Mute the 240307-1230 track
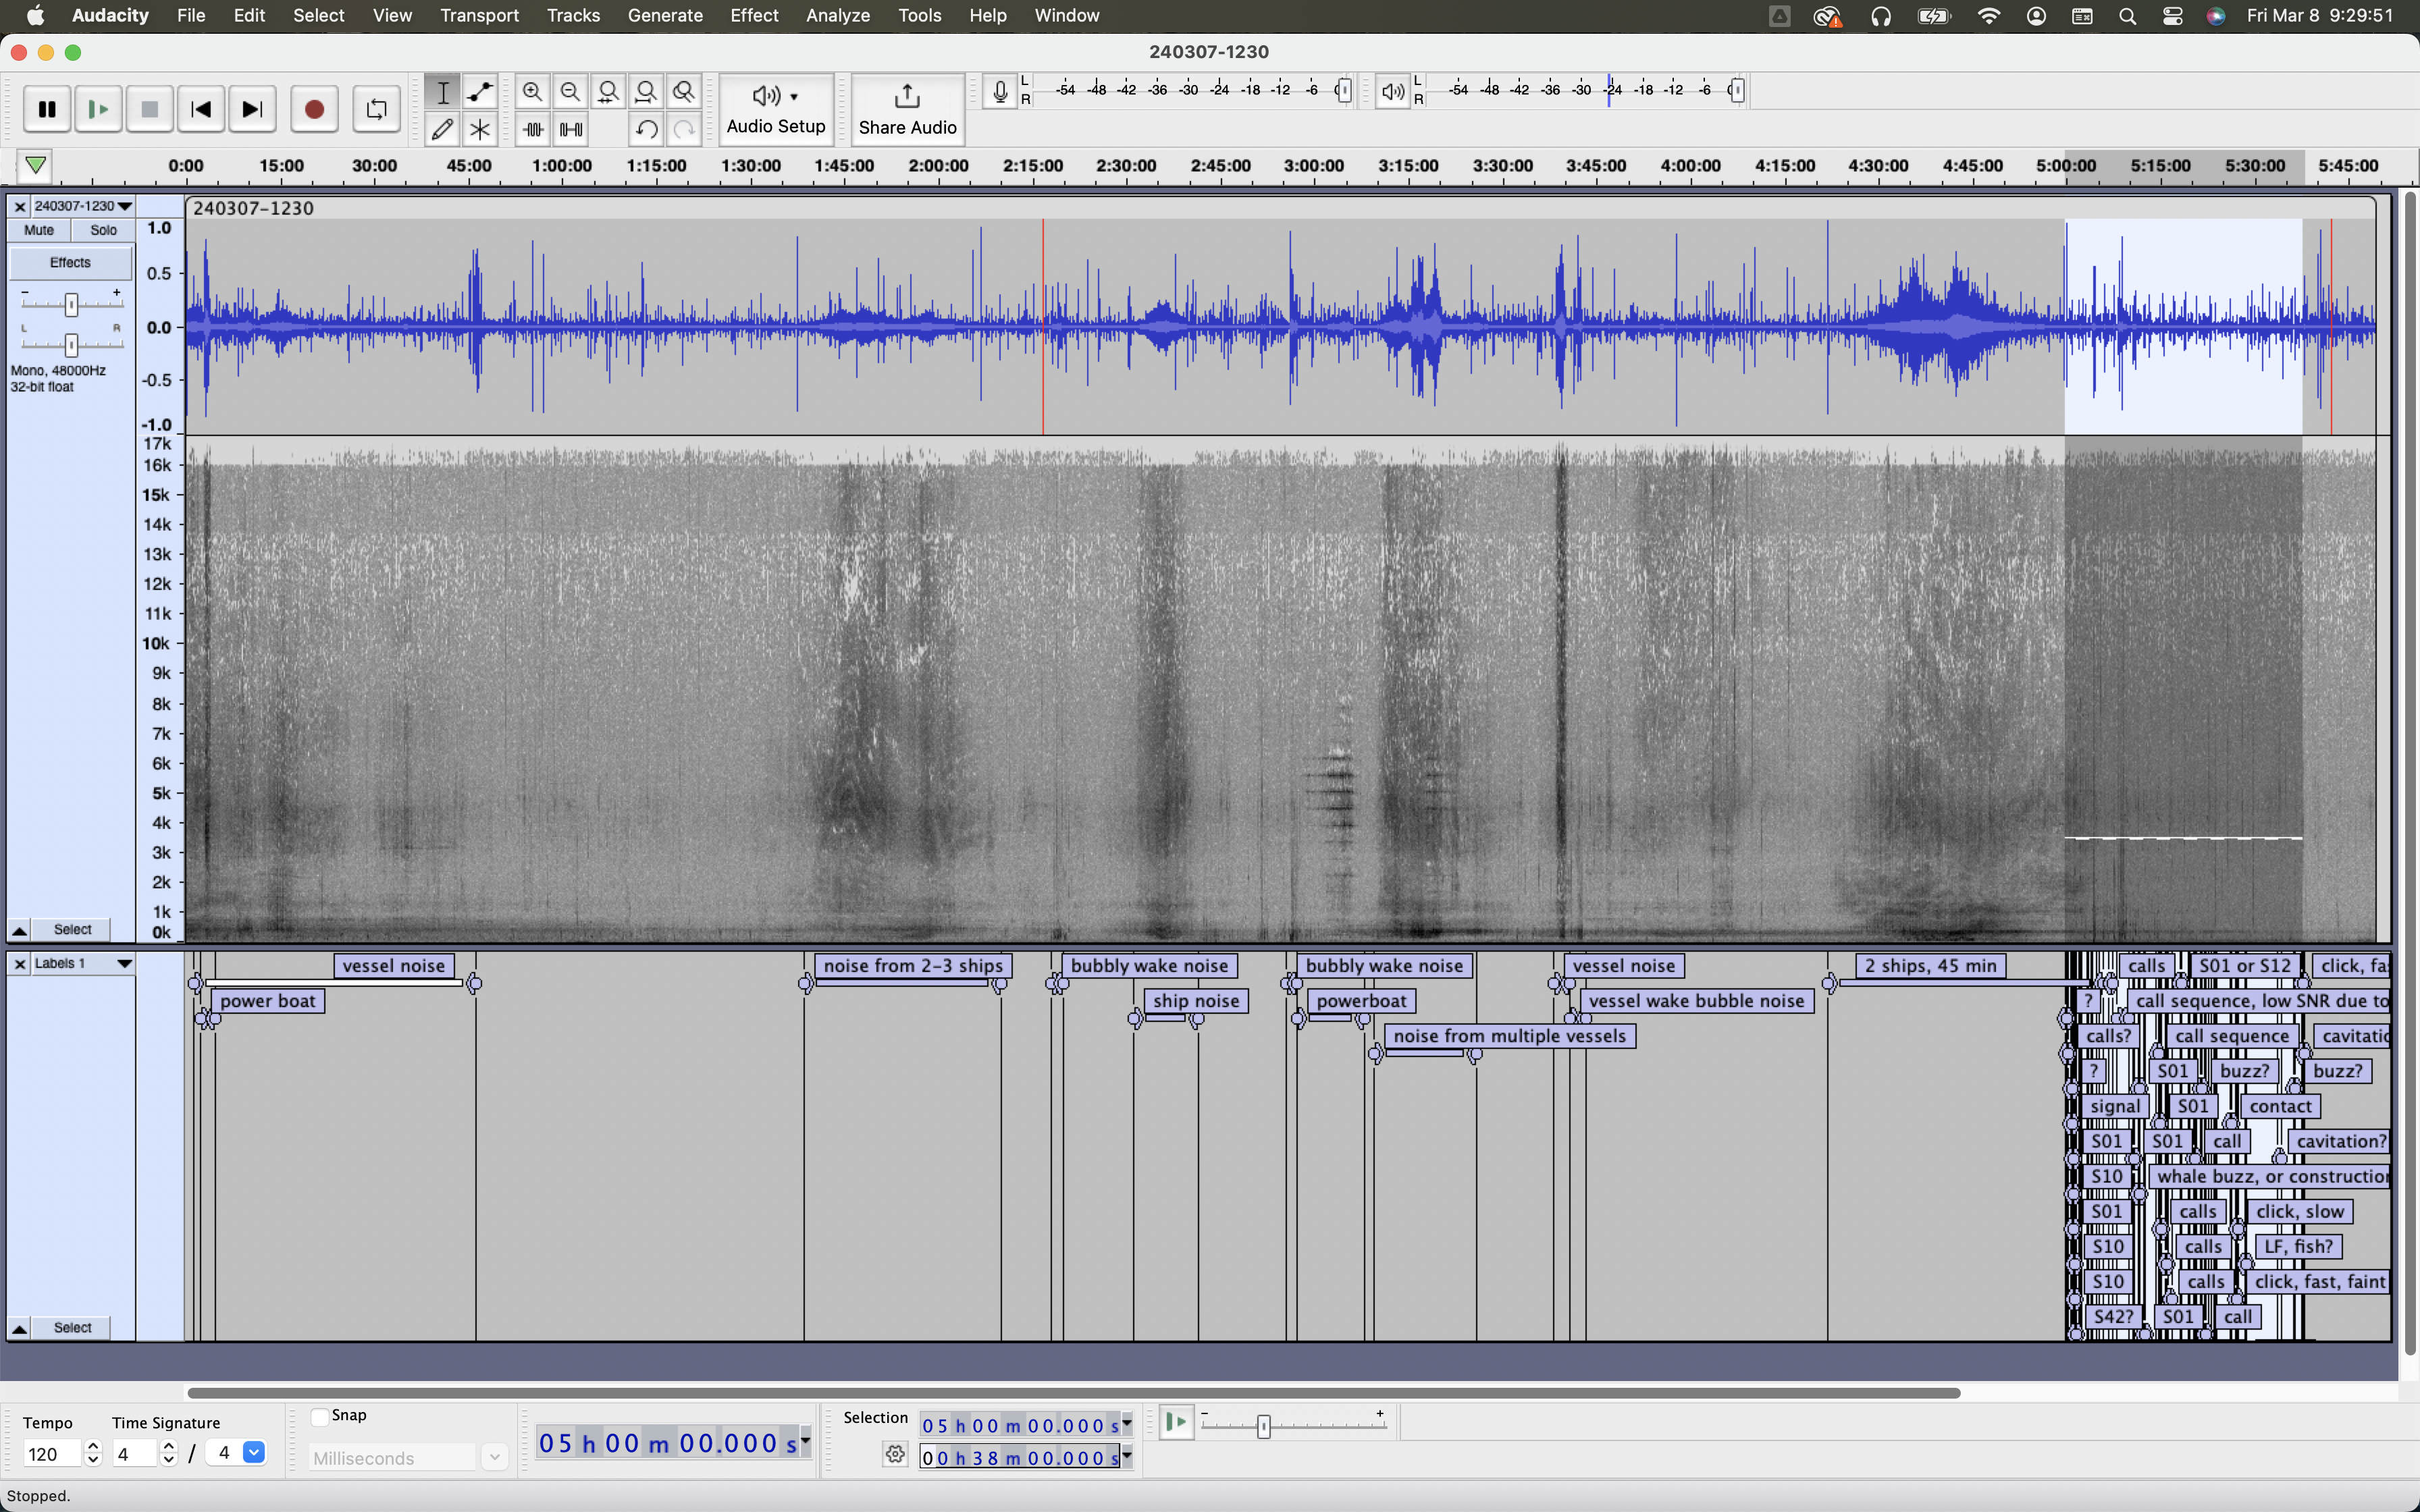Viewport: 2420px width, 1512px height. coord(39,230)
